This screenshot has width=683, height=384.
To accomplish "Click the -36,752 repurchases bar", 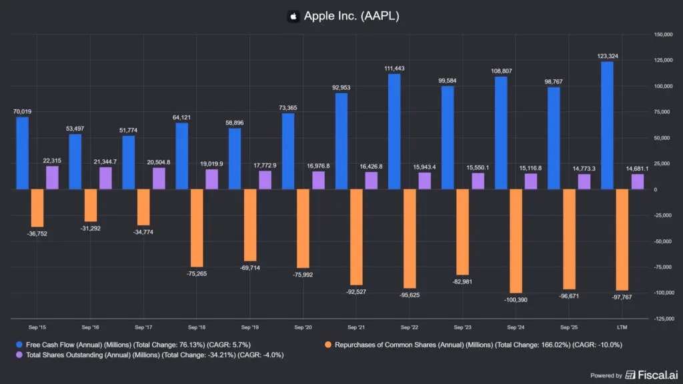I will click(x=37, y=208).
